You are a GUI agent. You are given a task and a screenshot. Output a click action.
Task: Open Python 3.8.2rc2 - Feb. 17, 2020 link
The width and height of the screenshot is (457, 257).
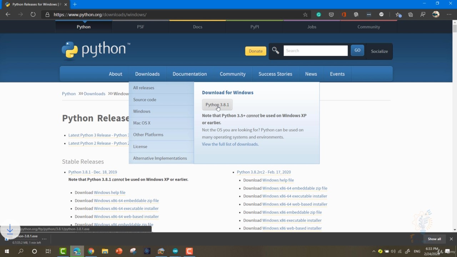[x=264, y=172]
